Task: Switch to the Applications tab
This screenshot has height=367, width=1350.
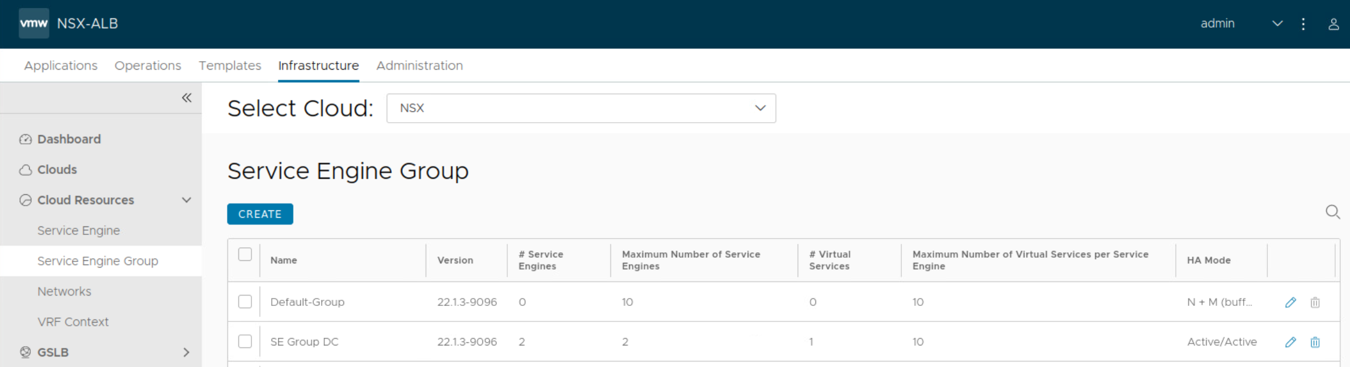Action: click(x=61, y=65)
